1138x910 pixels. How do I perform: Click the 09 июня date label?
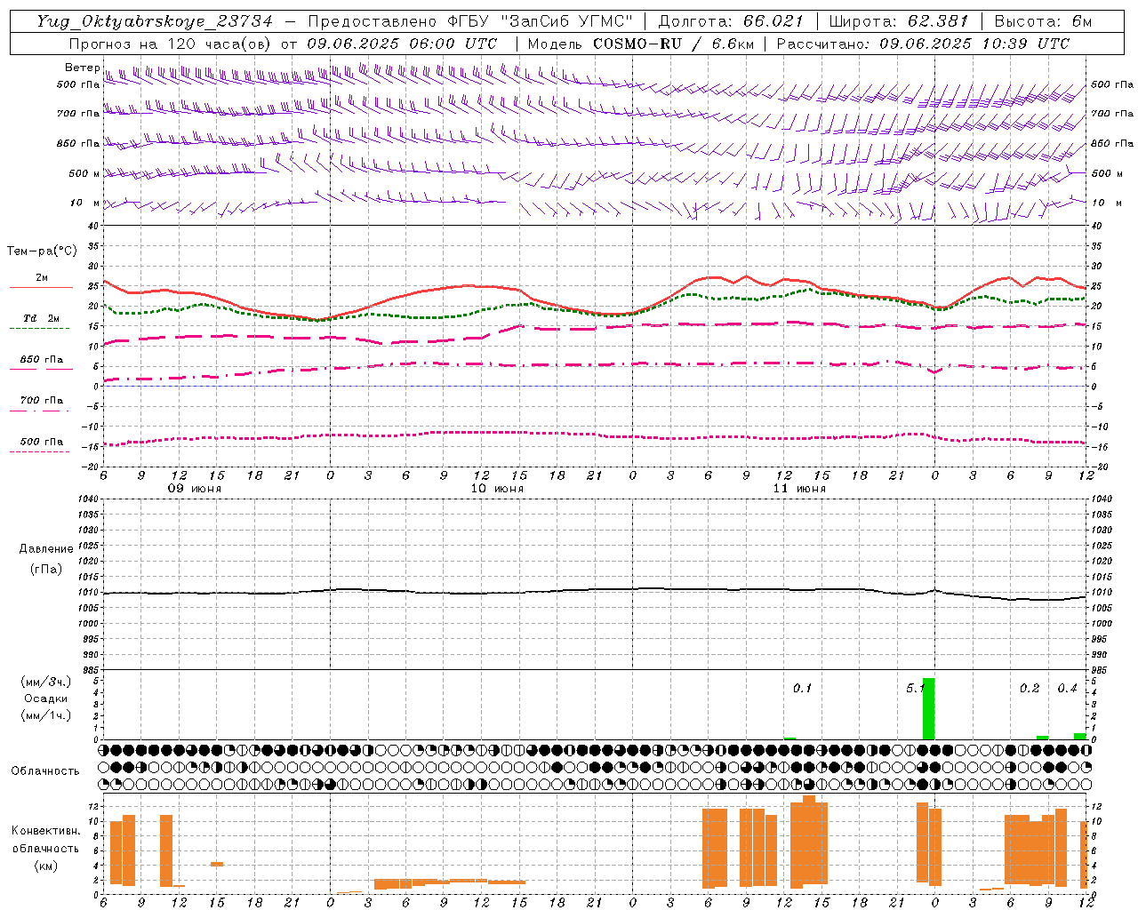click(x=195, y=489)
